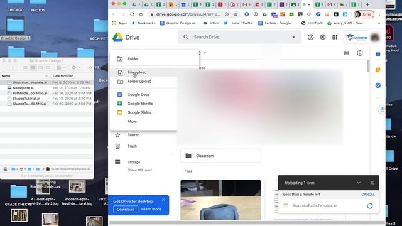Open the Bookmarks bar folder
Screen dimensions: 402x226
point(143,23)
